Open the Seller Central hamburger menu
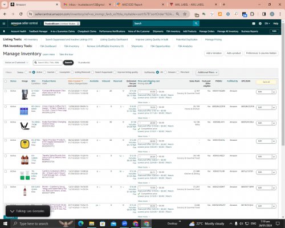This screenshot has width=285, height=228. pyautogui.click(x=4, y=23)
